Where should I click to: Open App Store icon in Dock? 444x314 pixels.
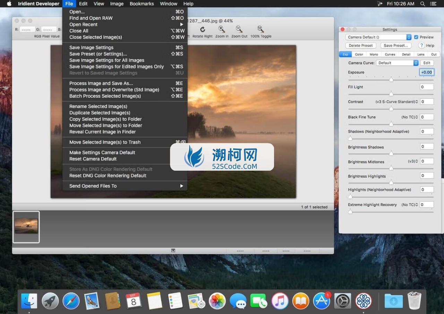(x=322, y=300)
